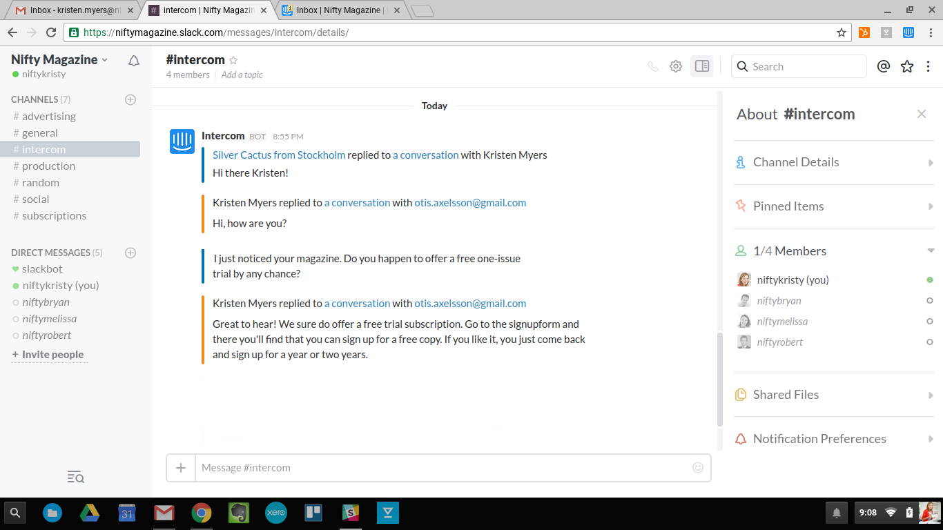Click the Intercom browser extension icon
Image resolution: width=943 pixels, height=530 pixels.
908,32
